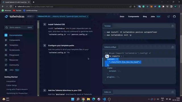Click the Documentation sidebar icon
Viewport: 182px width, 102px height.
point(6,35)
